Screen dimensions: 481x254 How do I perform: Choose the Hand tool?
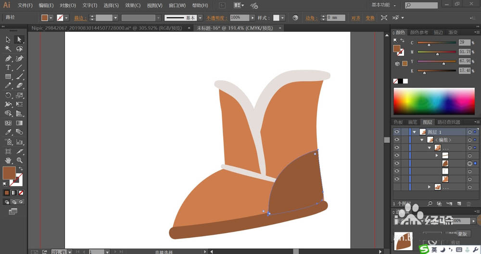click(8, 160)
